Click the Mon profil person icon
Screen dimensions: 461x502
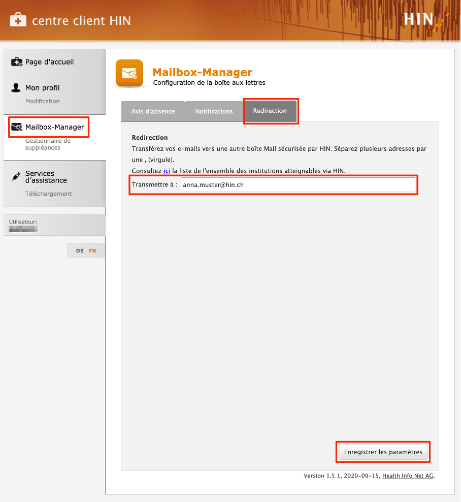point(16,87)
